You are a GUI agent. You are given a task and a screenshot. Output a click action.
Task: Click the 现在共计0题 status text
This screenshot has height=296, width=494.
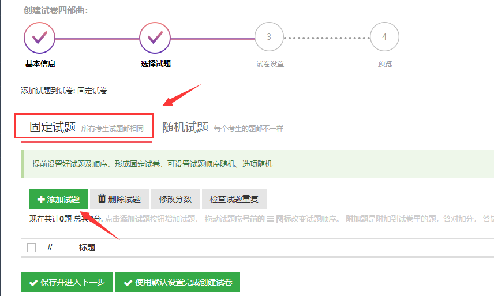pos(50,219)
